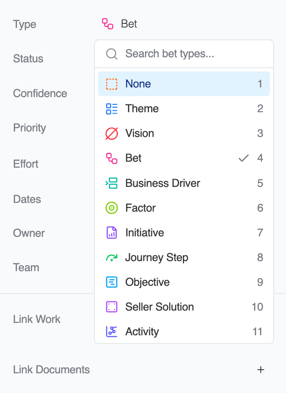Click the dashed square None icon
This screenshot has width=286, height=393.
112,84
